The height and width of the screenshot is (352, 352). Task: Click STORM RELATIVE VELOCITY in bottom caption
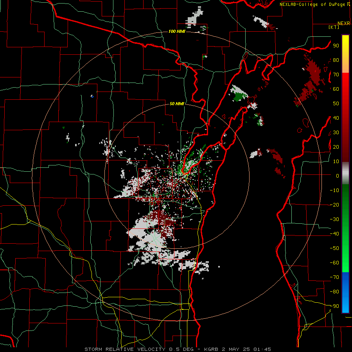(x=125, y=349)
